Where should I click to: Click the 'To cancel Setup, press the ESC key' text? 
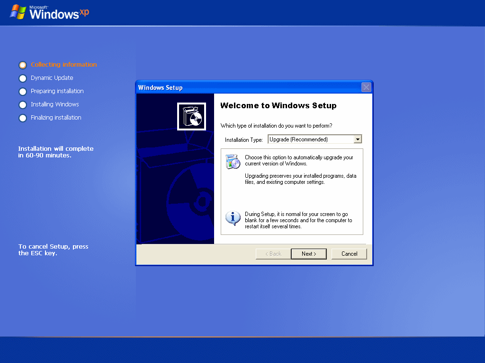pos(53,250)
